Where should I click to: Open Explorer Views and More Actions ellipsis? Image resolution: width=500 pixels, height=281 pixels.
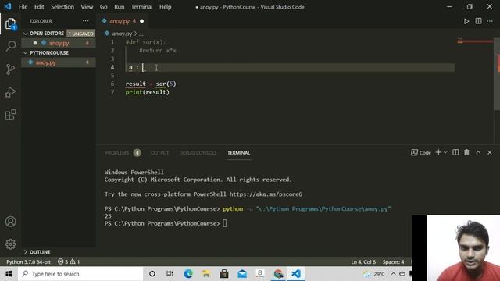(86, 21)
